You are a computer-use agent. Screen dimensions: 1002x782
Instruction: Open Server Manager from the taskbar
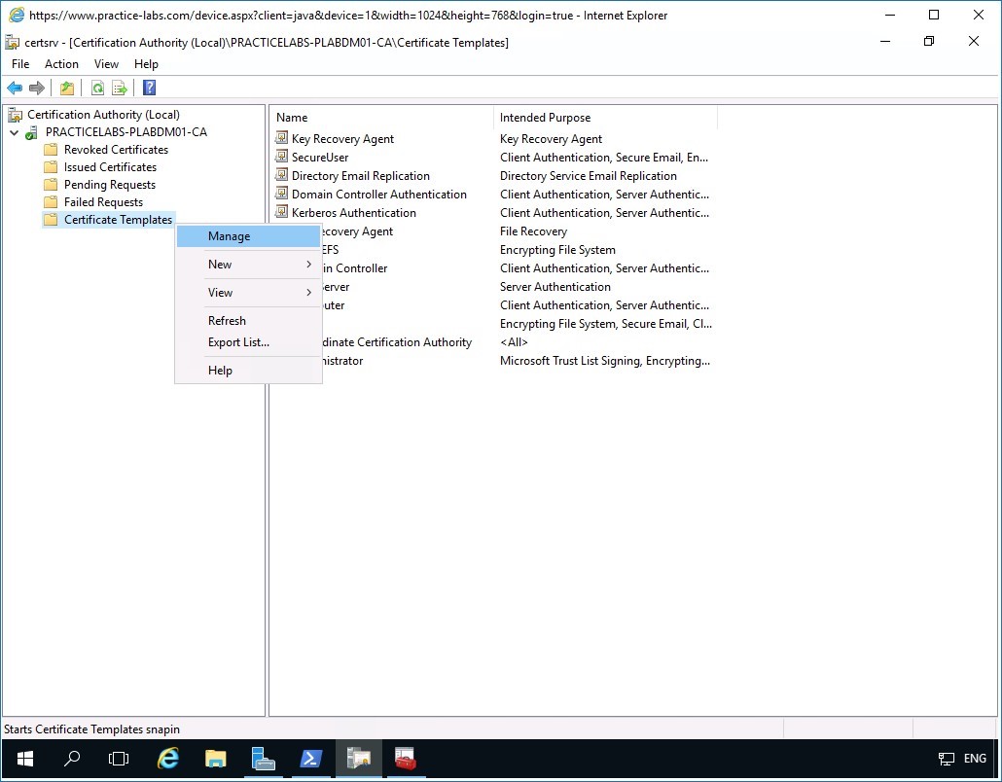click(x=263, y=759)
